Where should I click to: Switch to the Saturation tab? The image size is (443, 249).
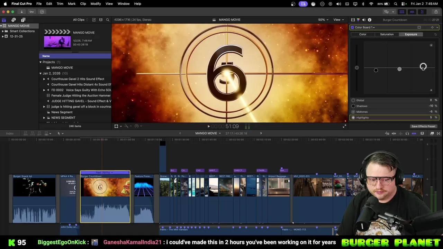coord(387,34)
